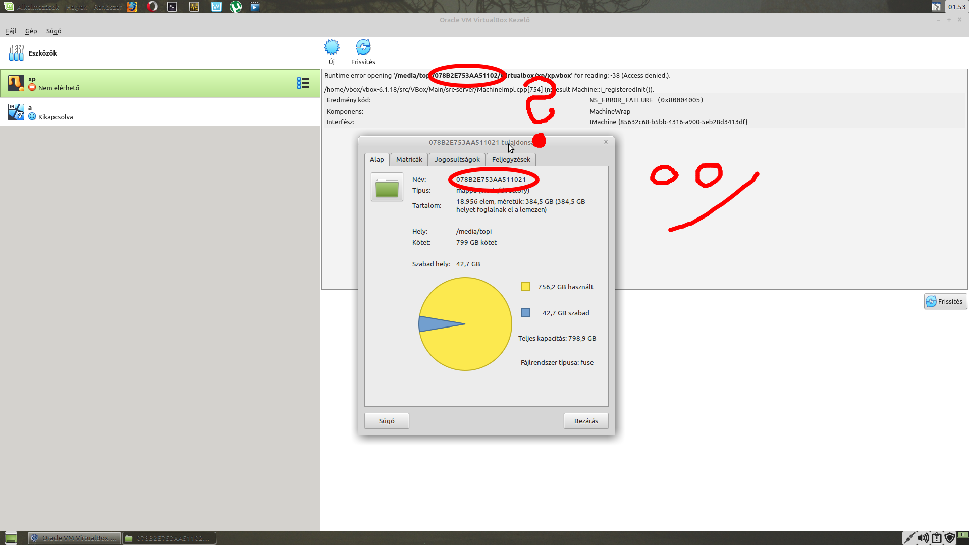
Task: Switch to the Feljegyzések tab
Action: click(511, 159)
